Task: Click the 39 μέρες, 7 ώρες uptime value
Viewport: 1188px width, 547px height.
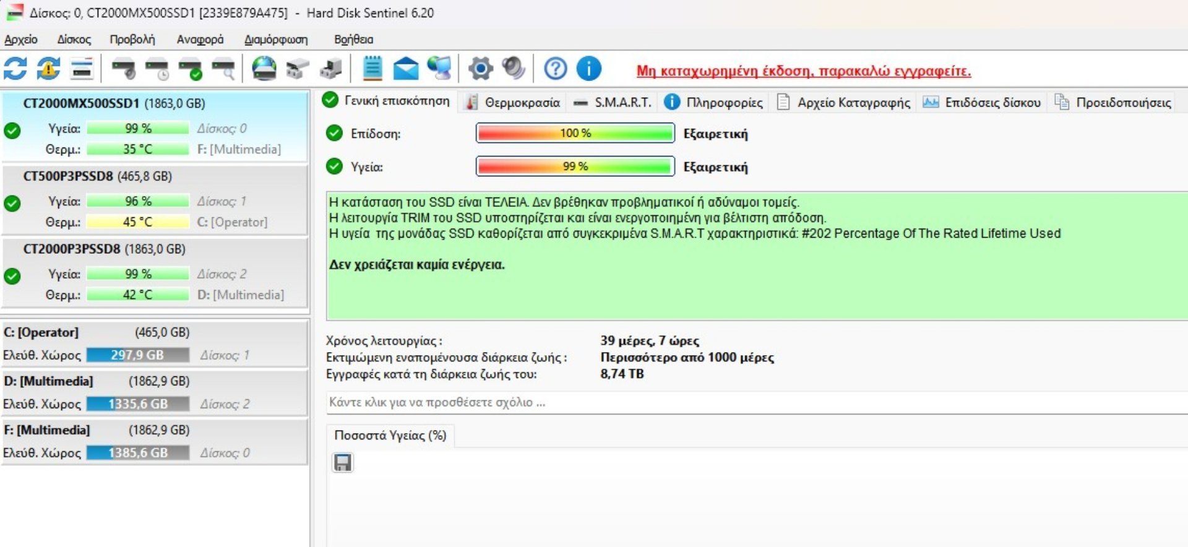Action: (x=650, y=340)
